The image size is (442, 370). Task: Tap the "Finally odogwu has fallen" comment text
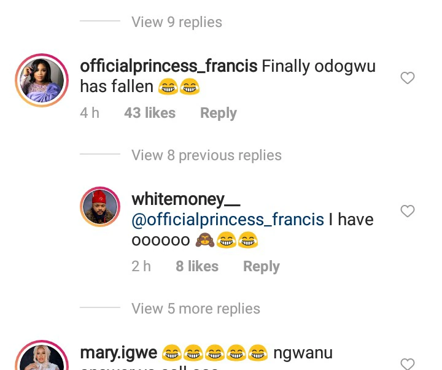tap(319, 67)
